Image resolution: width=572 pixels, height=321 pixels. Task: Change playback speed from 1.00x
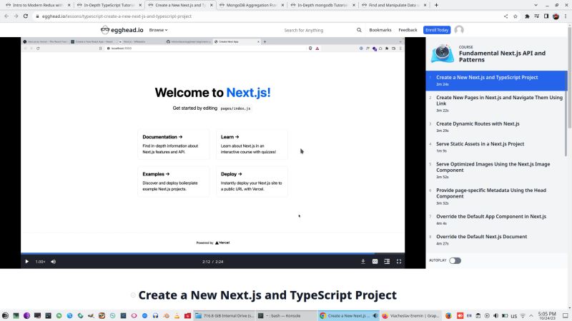pos(40,262)
